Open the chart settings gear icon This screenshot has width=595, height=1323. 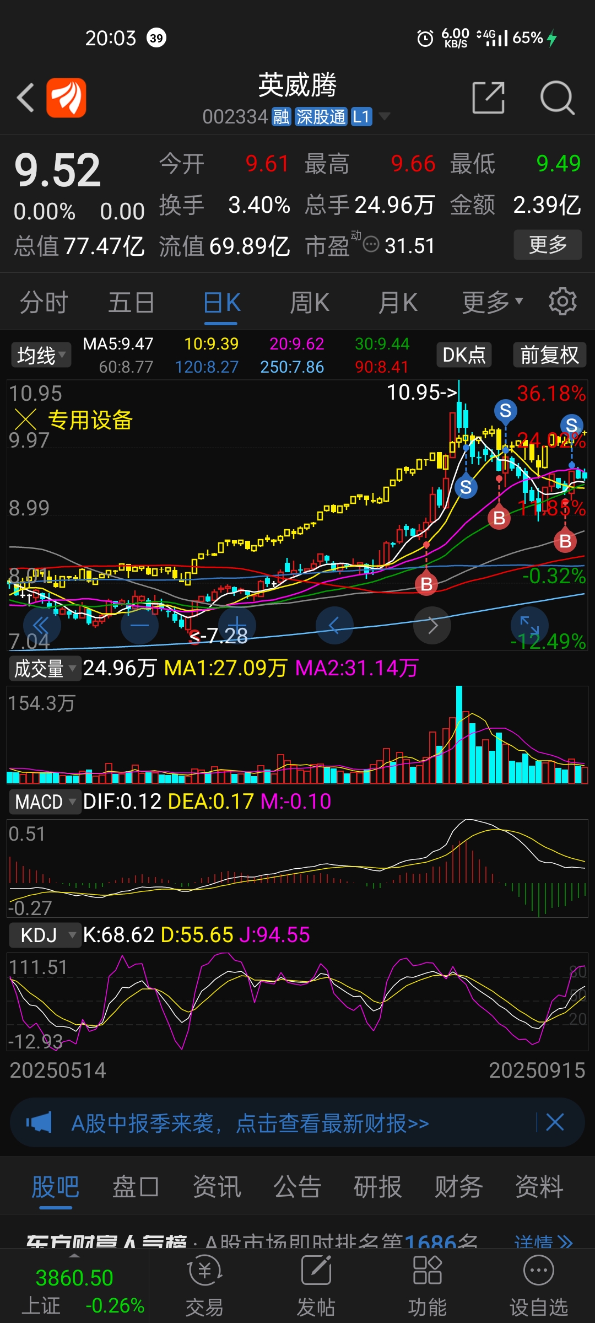562,302
